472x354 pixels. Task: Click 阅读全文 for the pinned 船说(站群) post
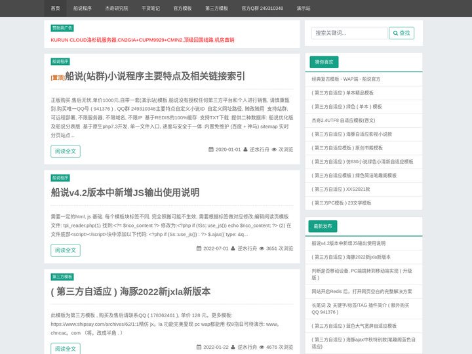point(66,151)
